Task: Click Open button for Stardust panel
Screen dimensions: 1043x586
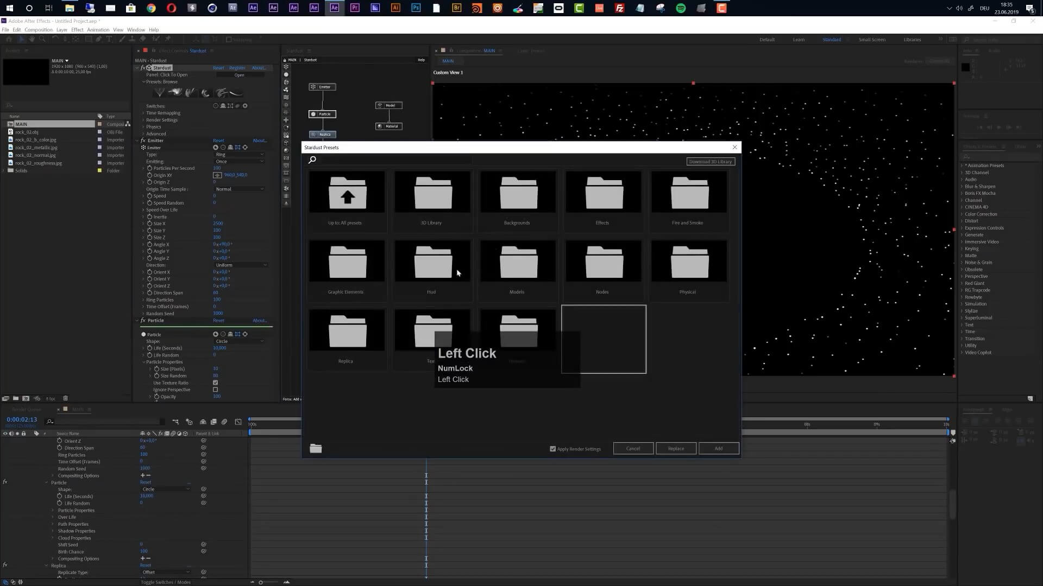Action: (240, 75)
